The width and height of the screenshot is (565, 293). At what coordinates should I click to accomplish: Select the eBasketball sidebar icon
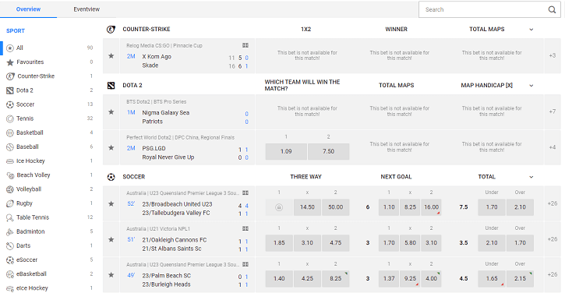(10, 274)
